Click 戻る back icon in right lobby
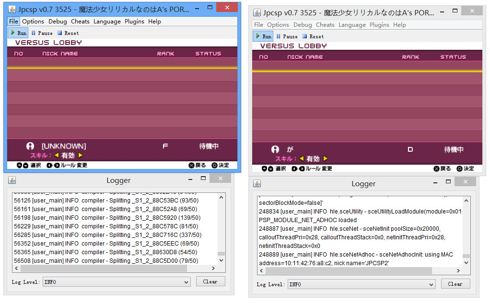This screenshot has height=303, width=490. [x=437, y=169]
